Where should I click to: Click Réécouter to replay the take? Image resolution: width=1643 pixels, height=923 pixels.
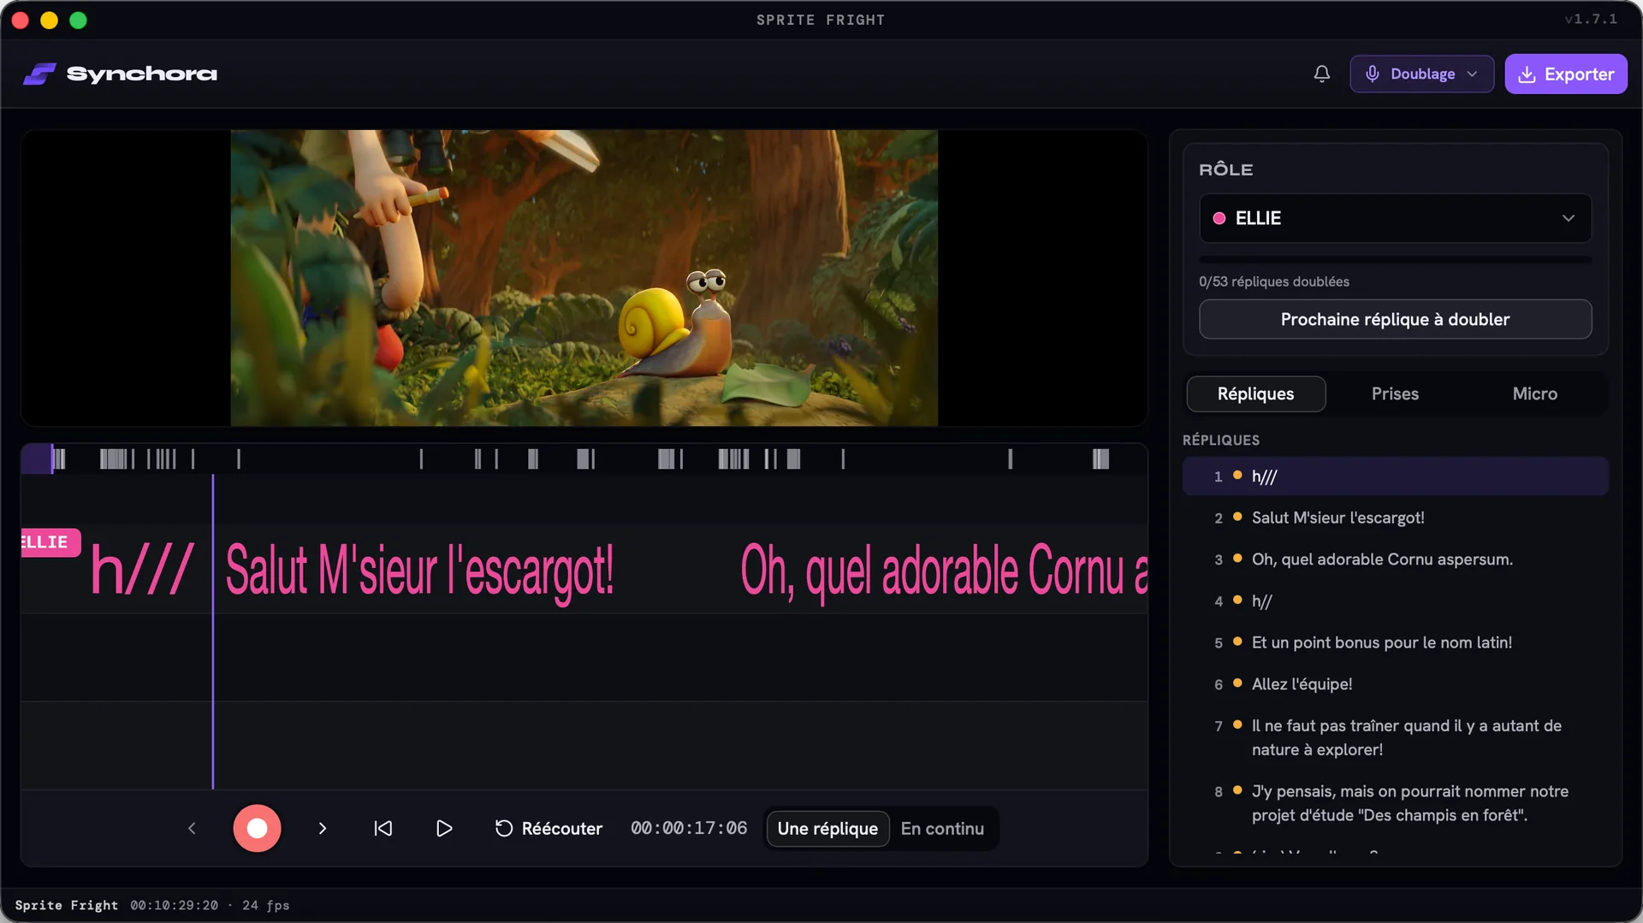coord(549,828)
